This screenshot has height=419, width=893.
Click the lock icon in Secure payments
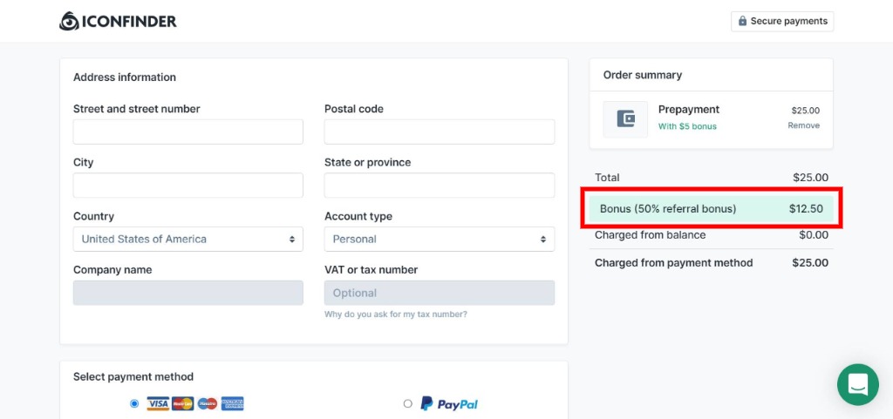(742, 21)
